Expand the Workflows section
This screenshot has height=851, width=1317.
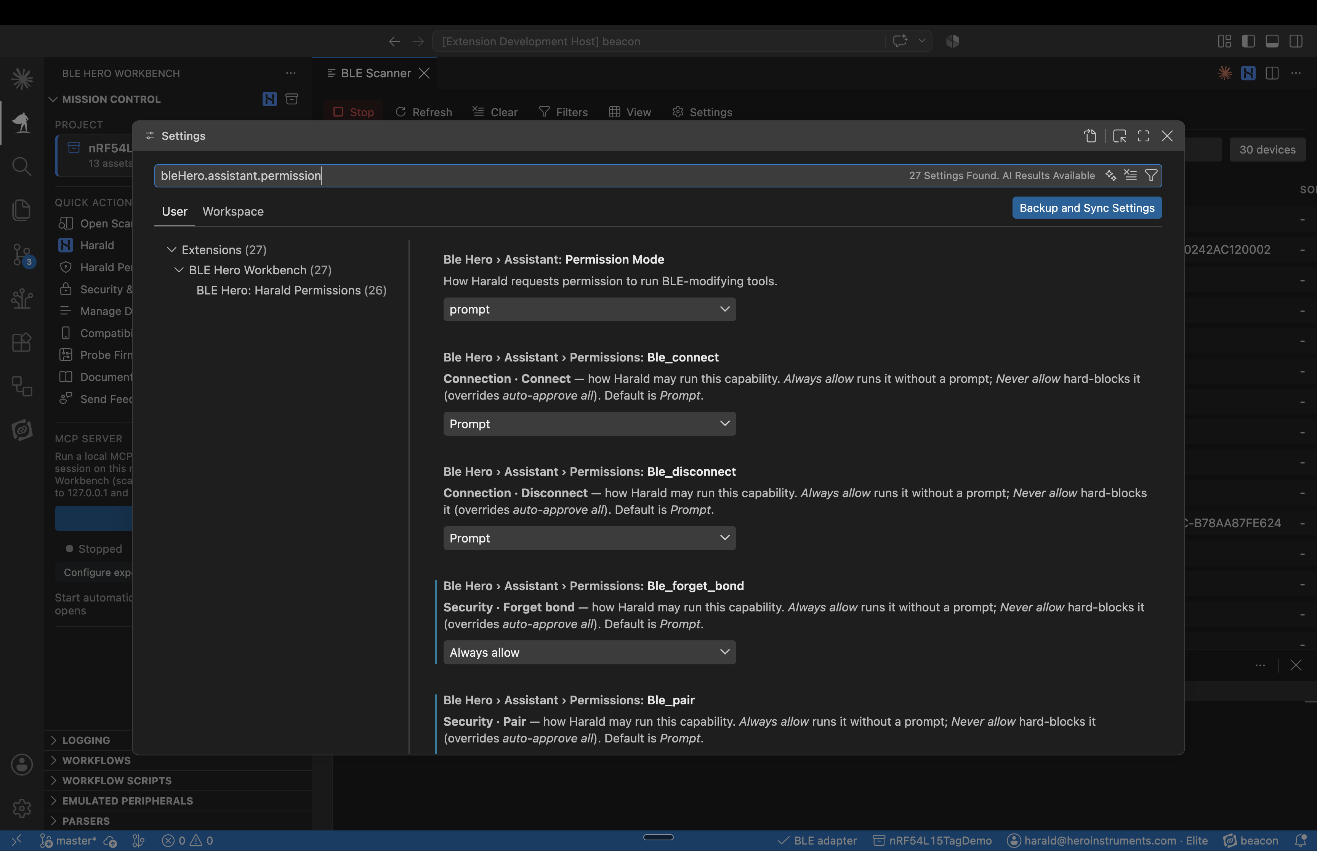pos(53,760)
